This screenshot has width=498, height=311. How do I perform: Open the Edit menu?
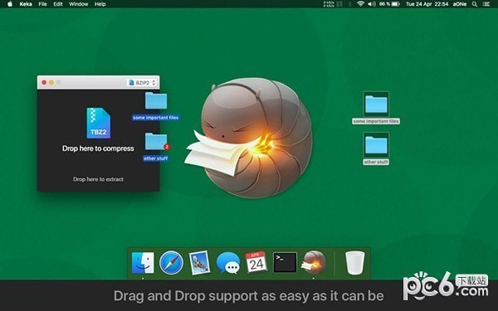tap(58, 4)
